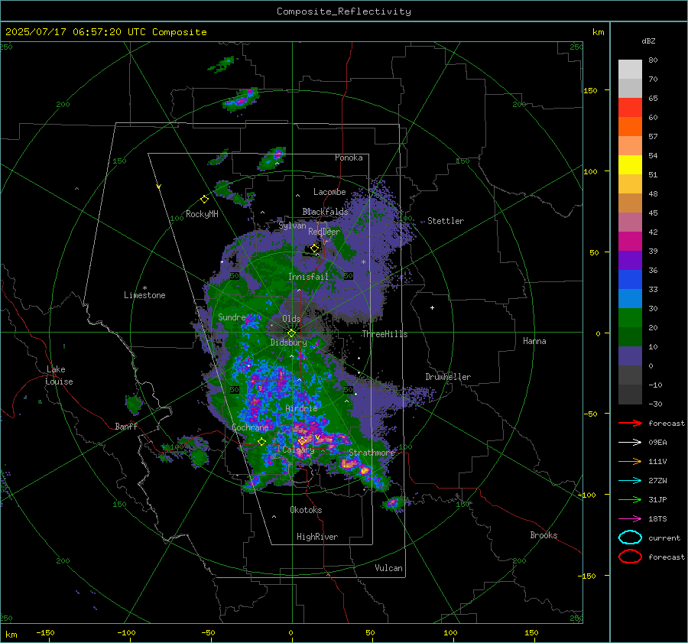This screenshot has width=688, height=643.
Task: Click the Composite_Reflectivity title
Action: (x=344, y=11)
